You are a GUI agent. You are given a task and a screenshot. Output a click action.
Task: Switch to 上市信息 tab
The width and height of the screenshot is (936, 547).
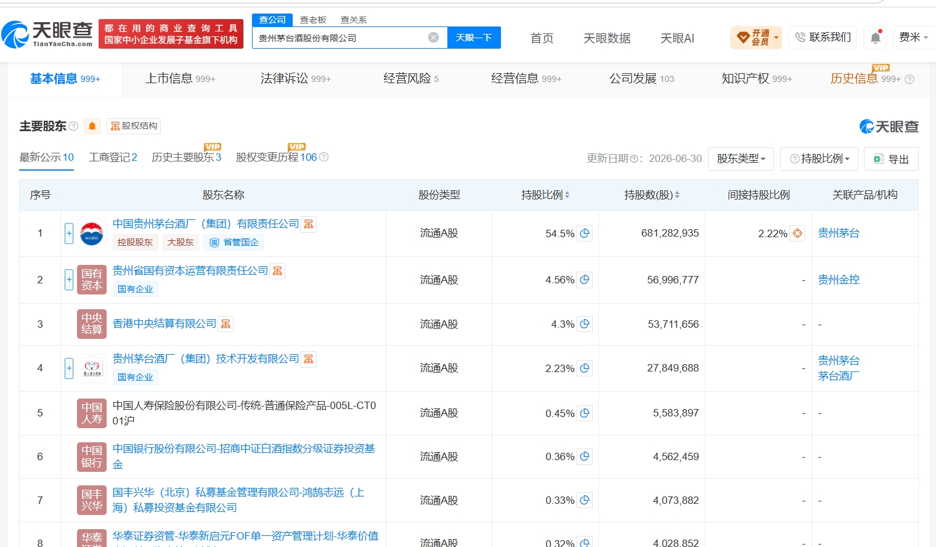point(180,79)
